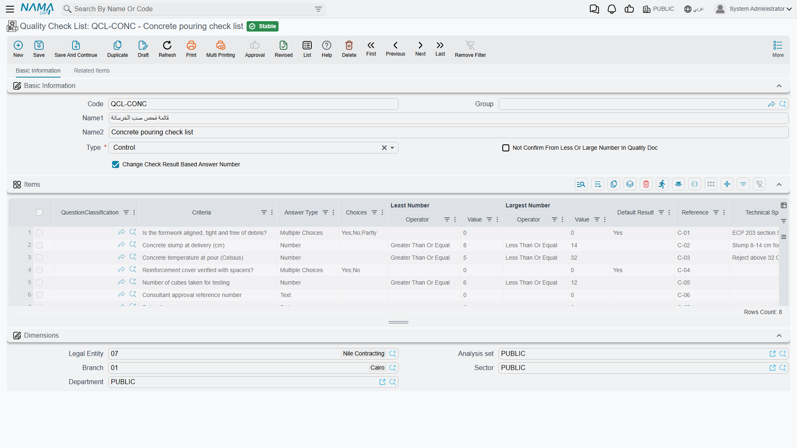Click the Items grid search icon
The width and height of the screenshot is (797, 448).
tap(581, 184)
